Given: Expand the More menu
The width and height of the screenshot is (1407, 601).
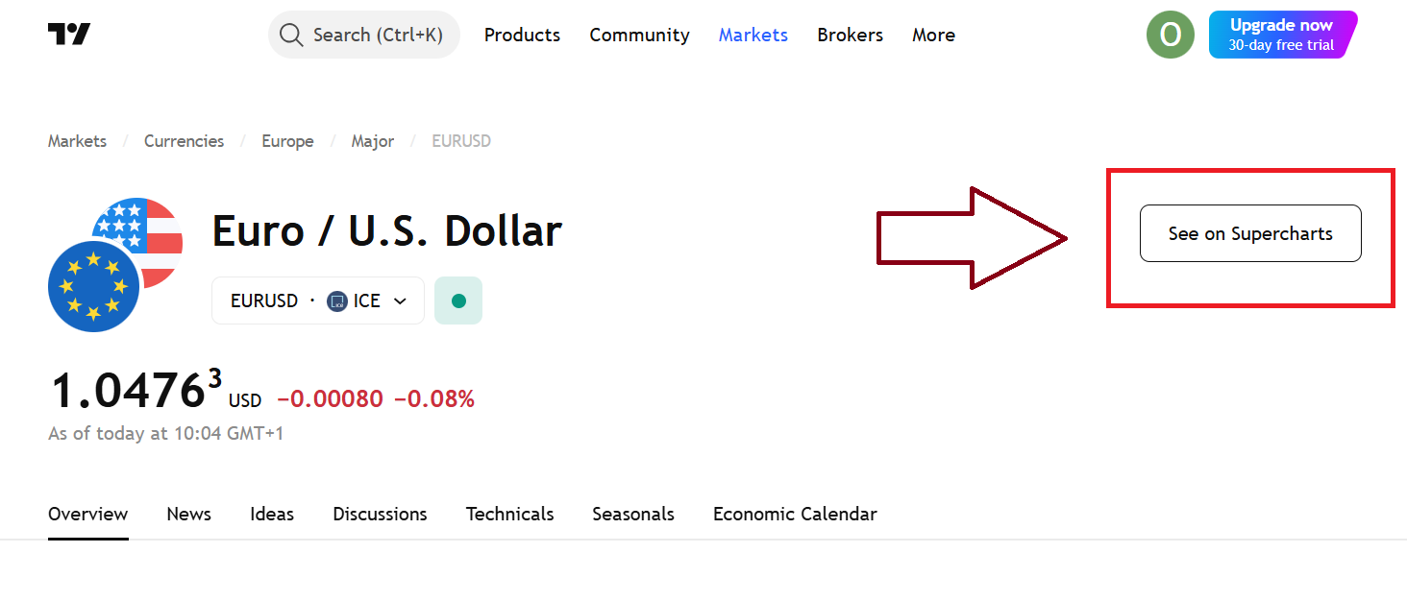Looking at the screenshot, I should pyautogui.click(x=933, y=35).
